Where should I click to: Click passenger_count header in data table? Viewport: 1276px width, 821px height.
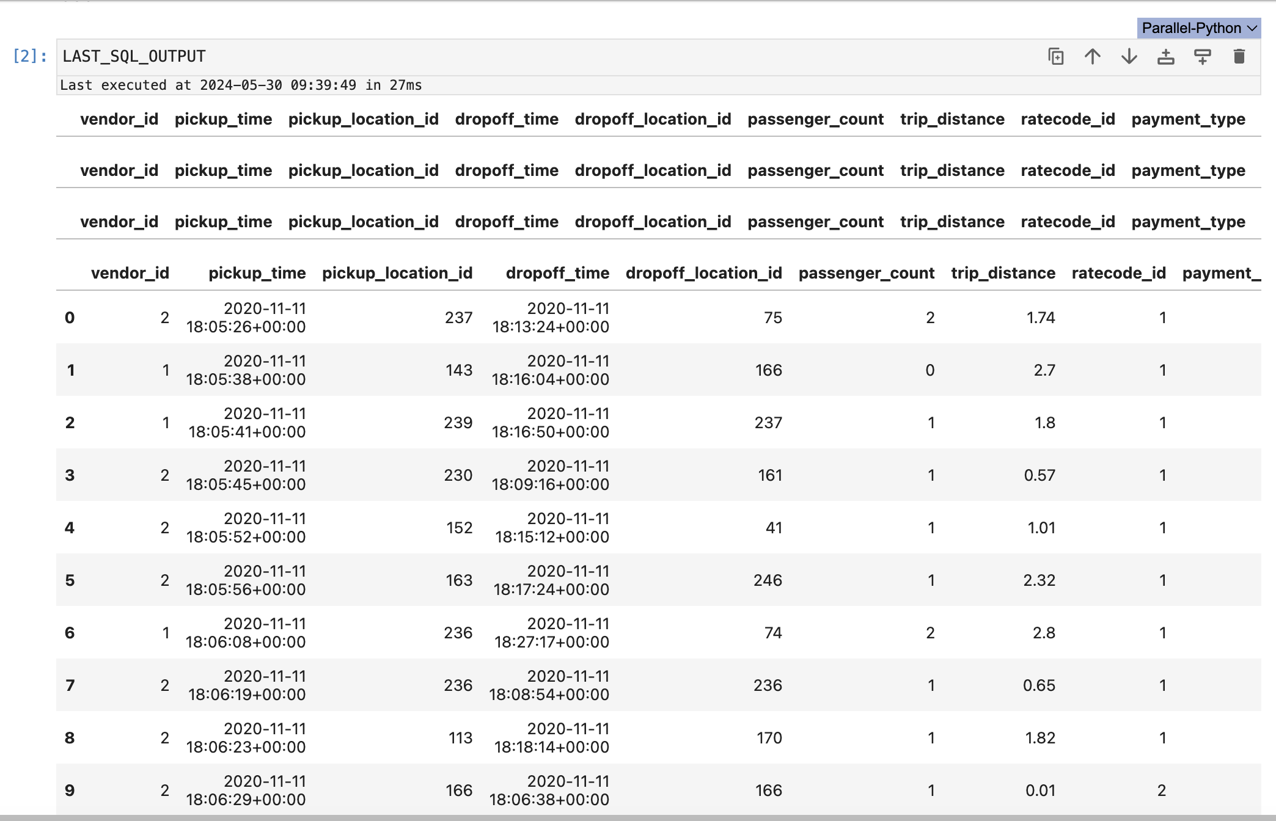click(867, 273)
